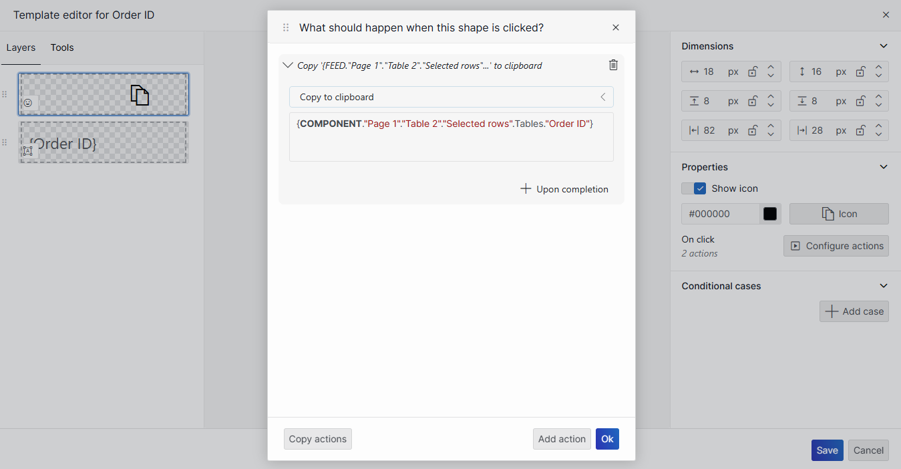Open the Copy to clipboard action dropdown
This screenshot has height=469, width=901.
coord(602,97)
